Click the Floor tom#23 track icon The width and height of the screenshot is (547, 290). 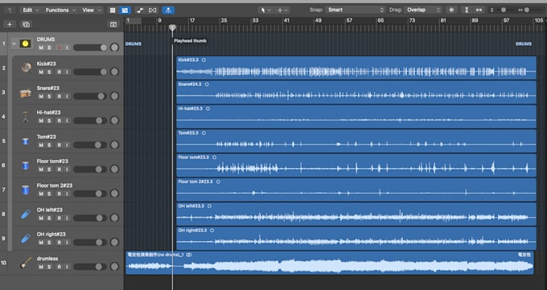[x=26, y=165]
